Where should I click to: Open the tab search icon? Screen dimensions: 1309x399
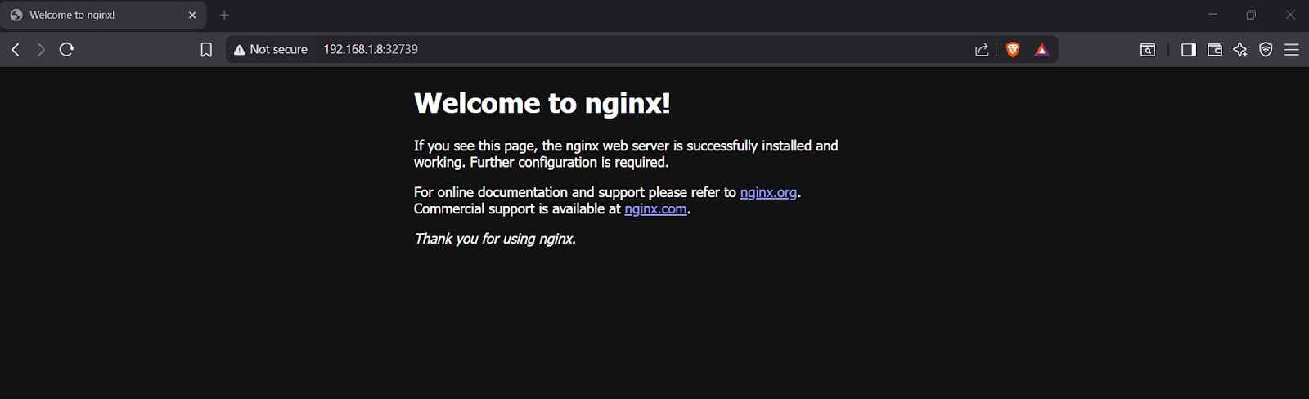coord(1148,50)
